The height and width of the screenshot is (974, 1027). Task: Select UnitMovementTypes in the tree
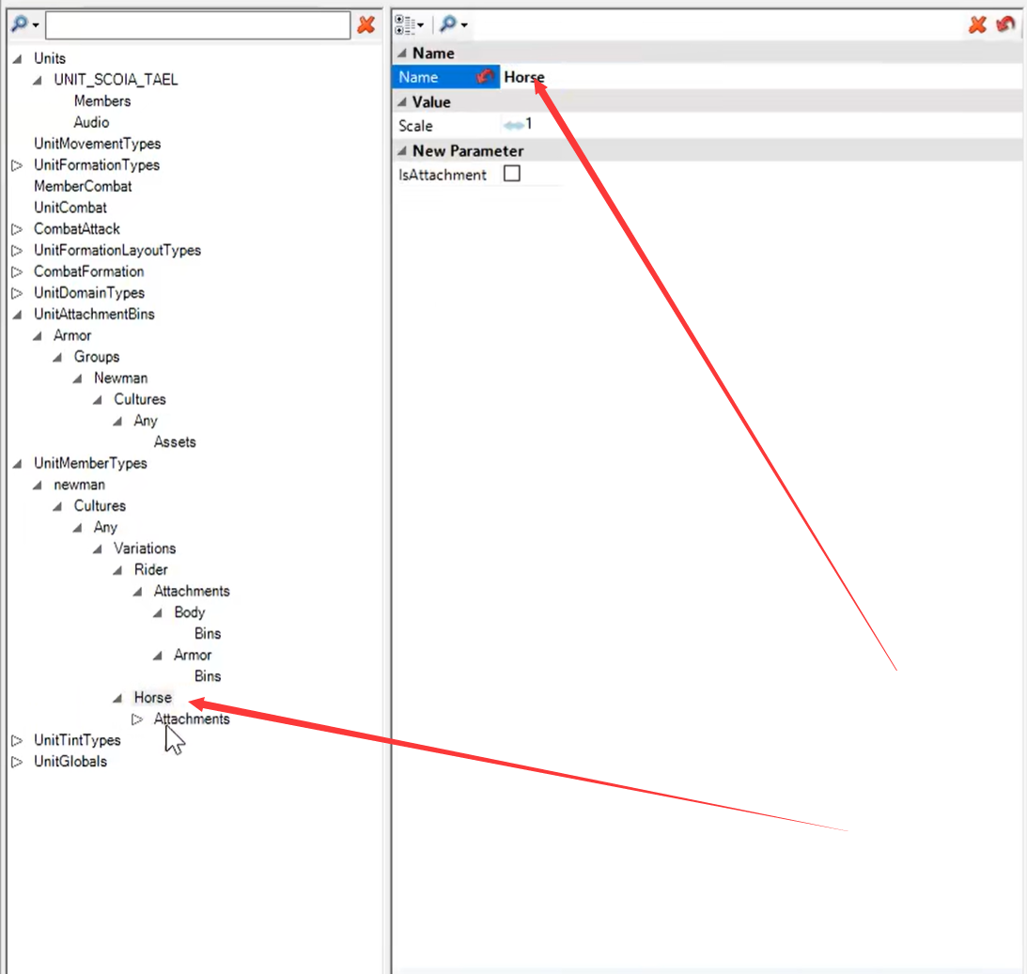coord(97,144)
